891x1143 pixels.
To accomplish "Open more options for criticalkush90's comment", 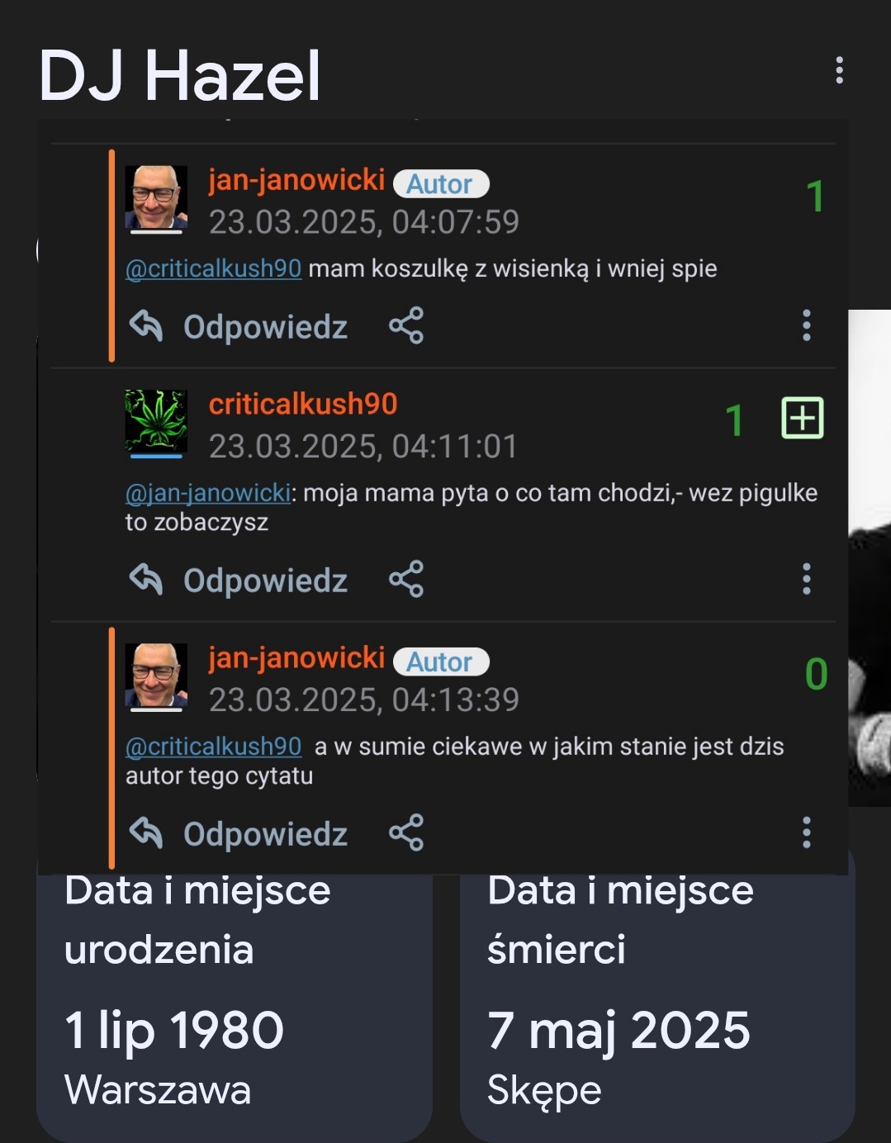I will [807, 579].
